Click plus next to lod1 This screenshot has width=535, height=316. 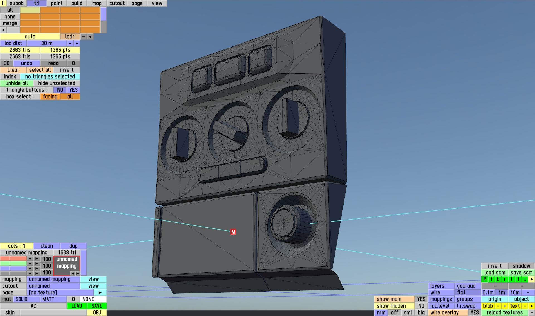[x=90, y=37]
